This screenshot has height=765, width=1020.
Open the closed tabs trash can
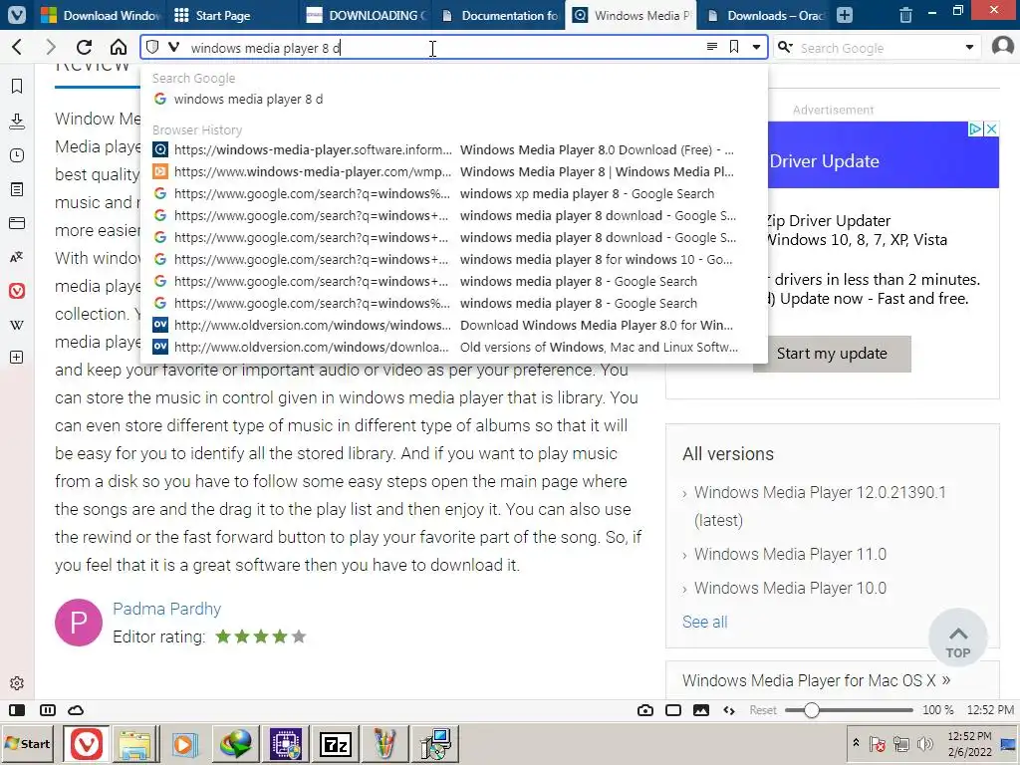905,15
